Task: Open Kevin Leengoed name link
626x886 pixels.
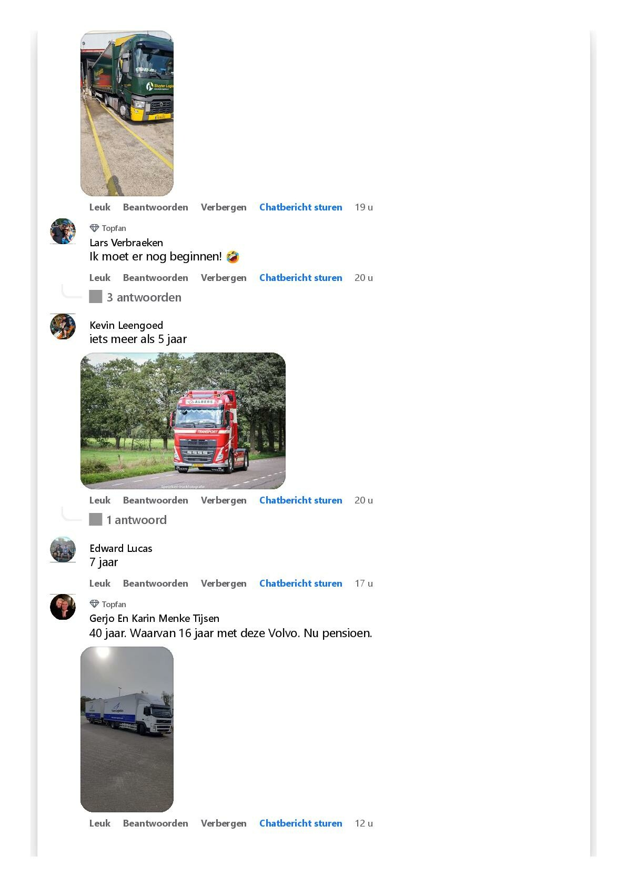Action: point(126,325)
